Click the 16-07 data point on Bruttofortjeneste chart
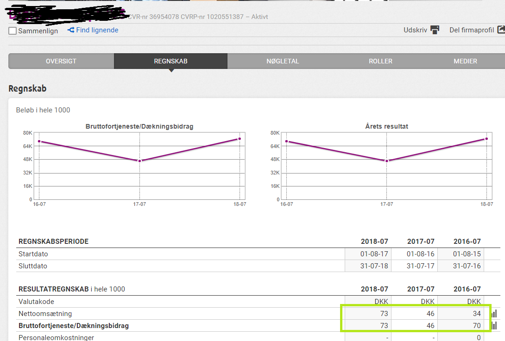The height and width of the screenshot is (341, 505). [x=39, y=141]
